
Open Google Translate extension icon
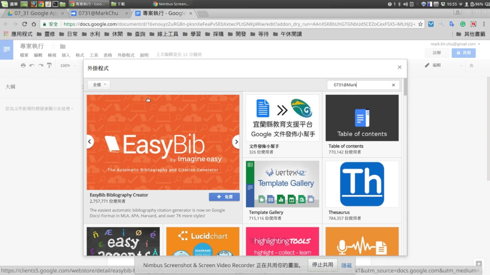452,24
